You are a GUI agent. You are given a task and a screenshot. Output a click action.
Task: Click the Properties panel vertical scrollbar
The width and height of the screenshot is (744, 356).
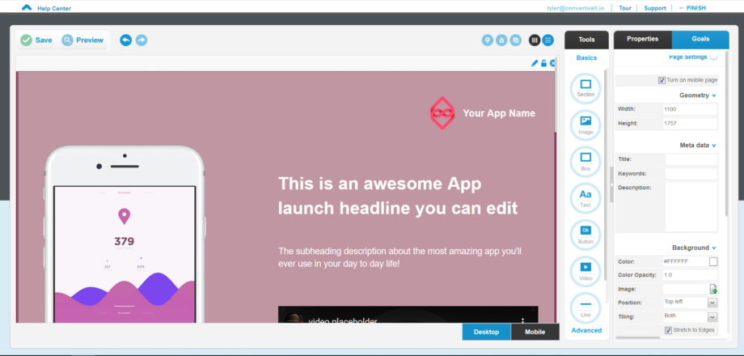[726, 135]
